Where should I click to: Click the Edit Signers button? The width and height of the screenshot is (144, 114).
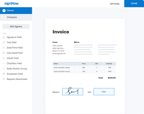[16, 27]
